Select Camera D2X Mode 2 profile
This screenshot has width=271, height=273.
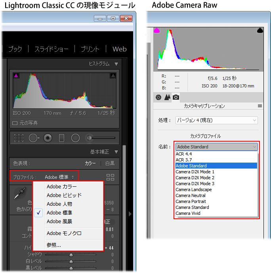click(x=216, y=178)
